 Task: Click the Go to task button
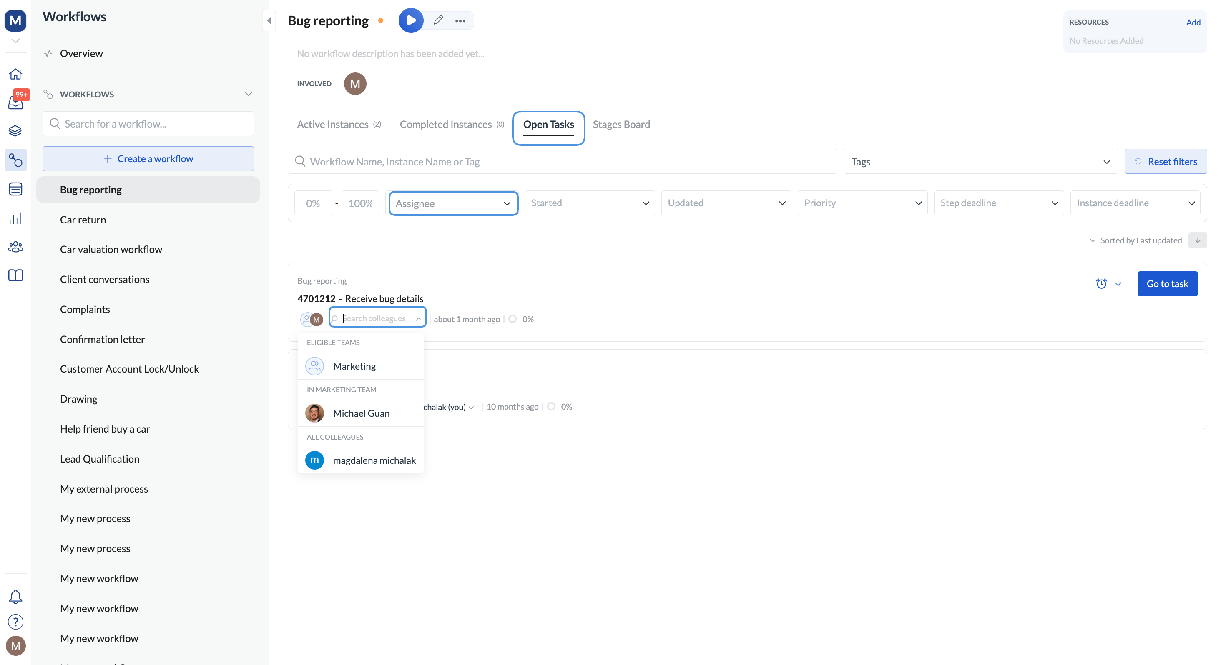point(1168,283)
